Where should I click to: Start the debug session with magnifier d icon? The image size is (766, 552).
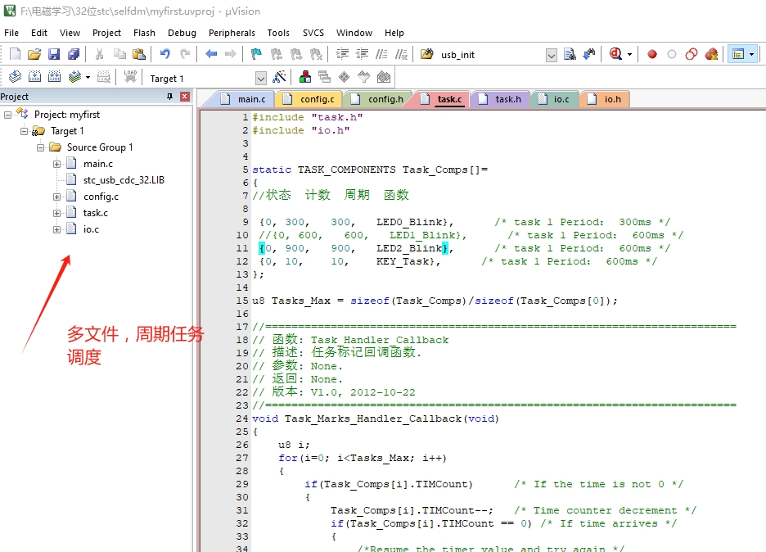pos(616,54)
